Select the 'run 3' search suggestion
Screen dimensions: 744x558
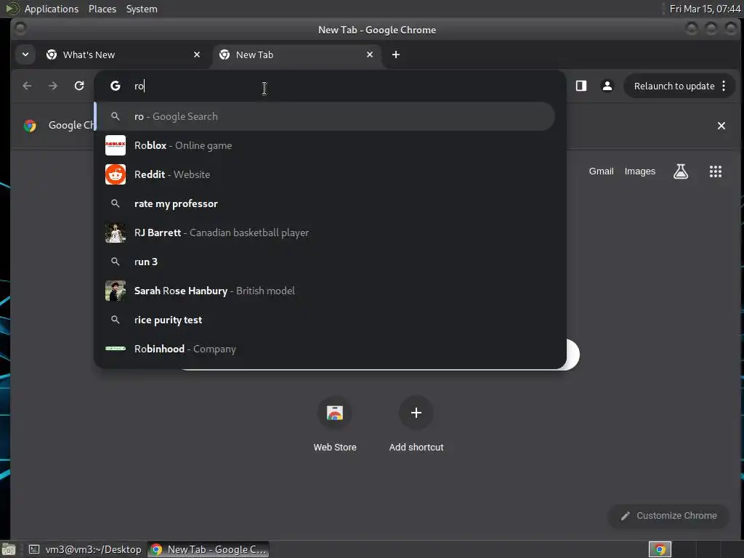coord(325,262)
